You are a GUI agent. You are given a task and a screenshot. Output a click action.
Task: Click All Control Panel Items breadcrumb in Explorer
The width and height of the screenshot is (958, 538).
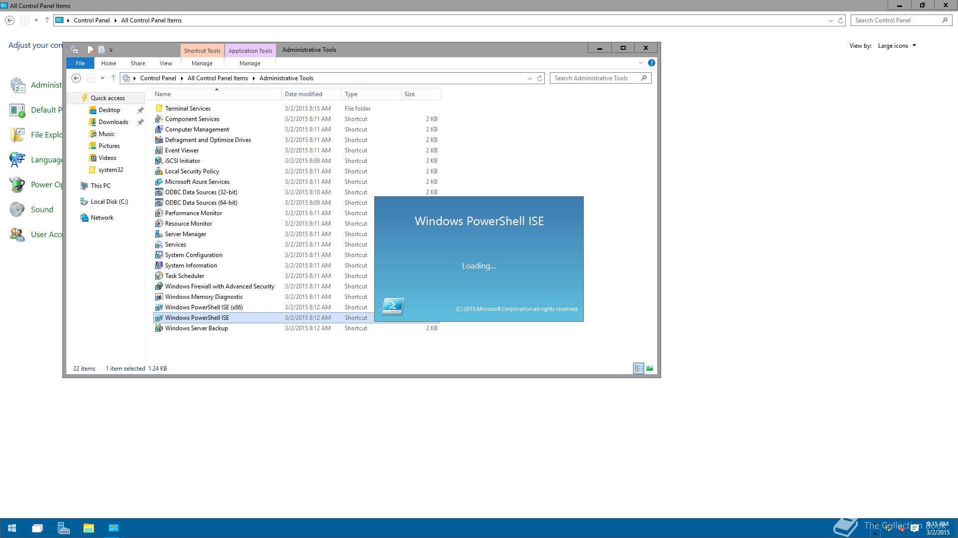click(x=218, y=78)
